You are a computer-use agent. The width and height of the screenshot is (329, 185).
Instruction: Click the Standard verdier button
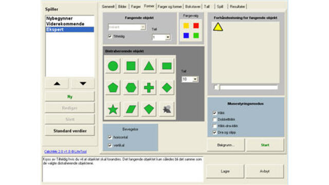click(70, 131)
